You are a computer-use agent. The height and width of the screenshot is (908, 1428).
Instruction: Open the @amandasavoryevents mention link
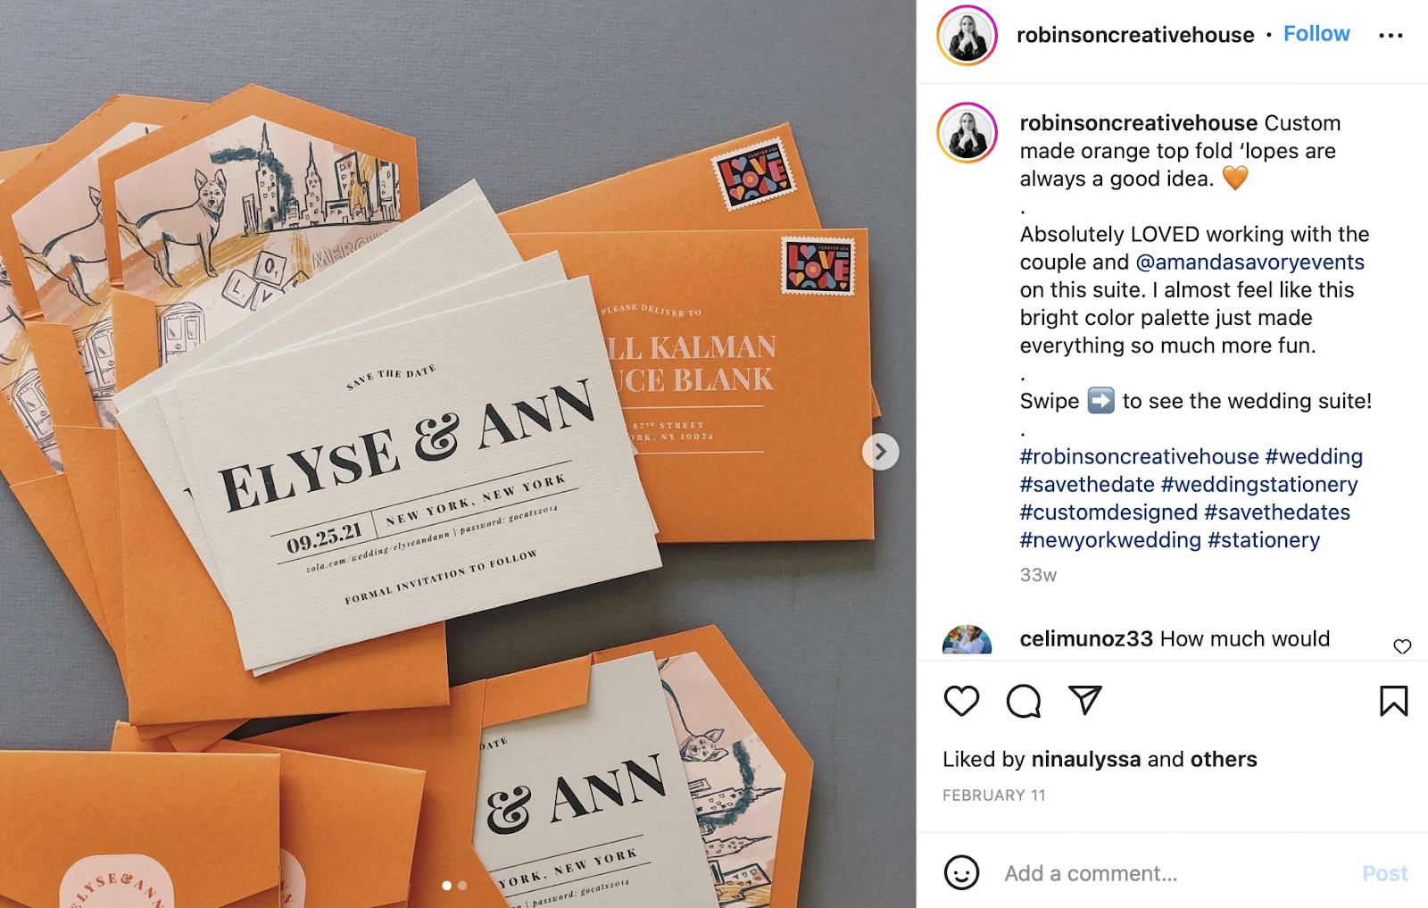click(1249, 262)
